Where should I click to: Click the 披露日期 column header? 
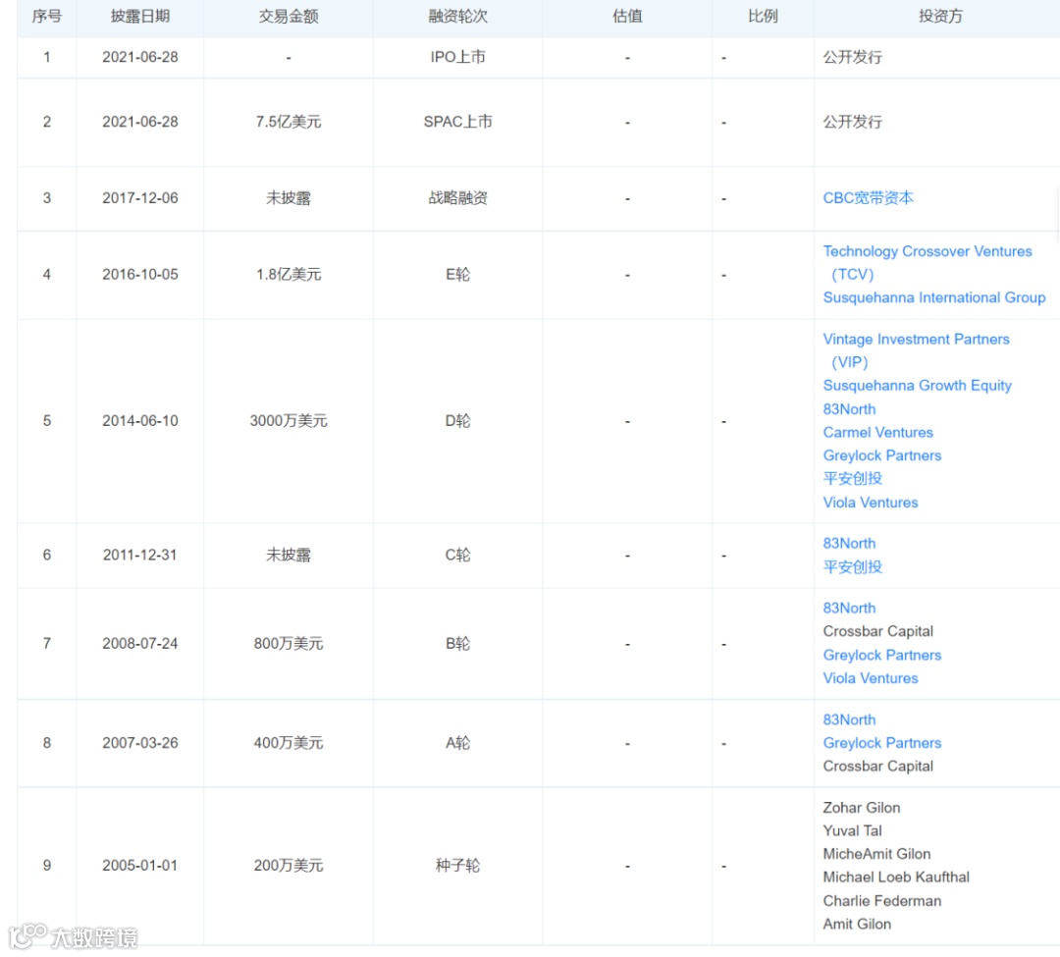point(140,17)
